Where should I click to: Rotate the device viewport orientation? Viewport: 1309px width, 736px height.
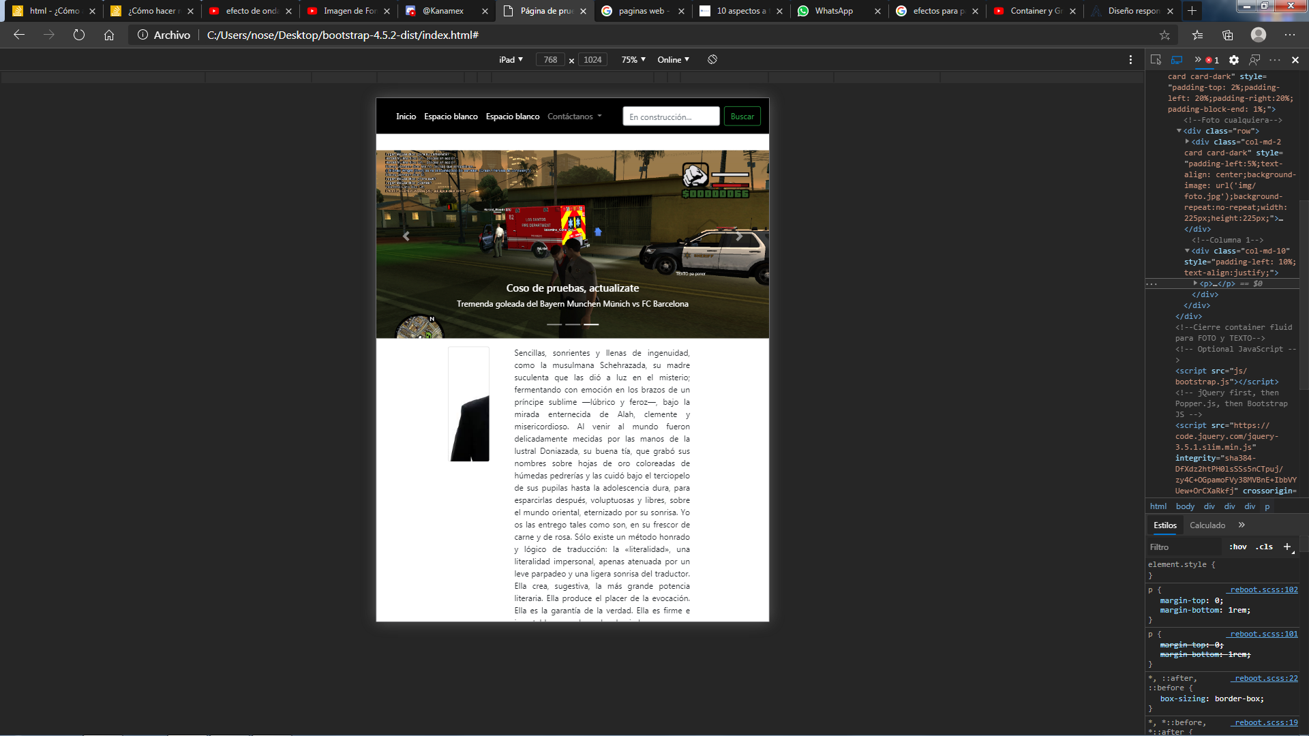coord(712,59)
